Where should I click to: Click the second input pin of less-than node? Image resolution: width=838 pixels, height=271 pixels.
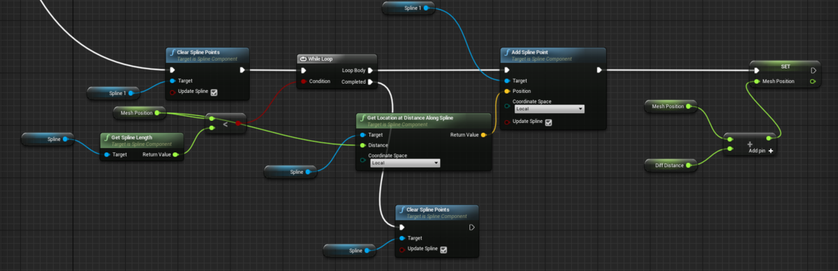pos(212,129)
